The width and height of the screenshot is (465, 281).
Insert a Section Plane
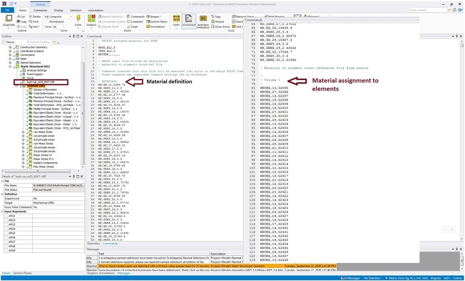click(156, 22)
